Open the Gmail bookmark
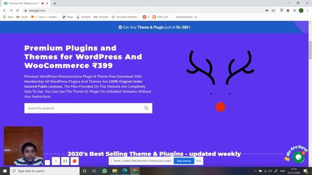 [22, 17]
